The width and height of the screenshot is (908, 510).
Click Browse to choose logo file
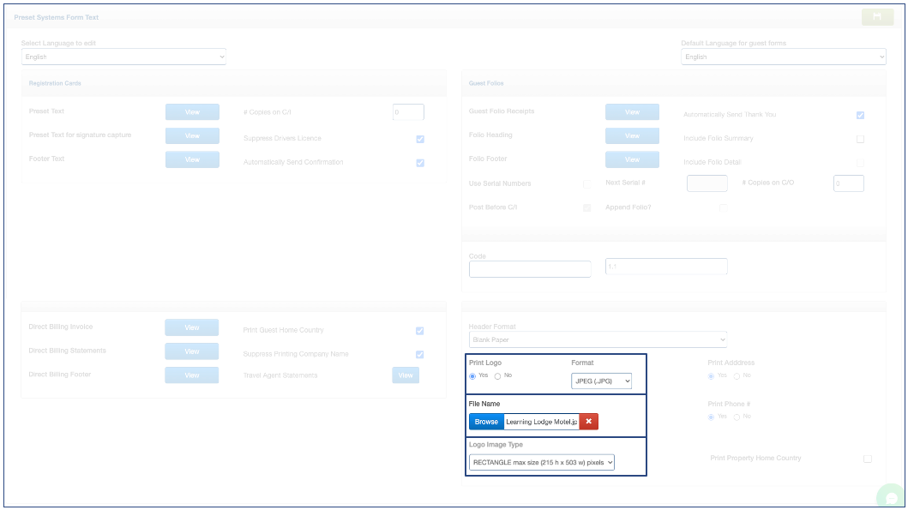point(486,422)
